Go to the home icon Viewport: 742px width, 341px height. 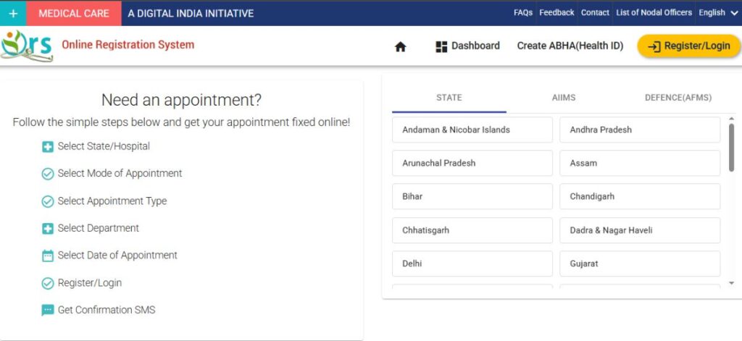tap(400, 46)
